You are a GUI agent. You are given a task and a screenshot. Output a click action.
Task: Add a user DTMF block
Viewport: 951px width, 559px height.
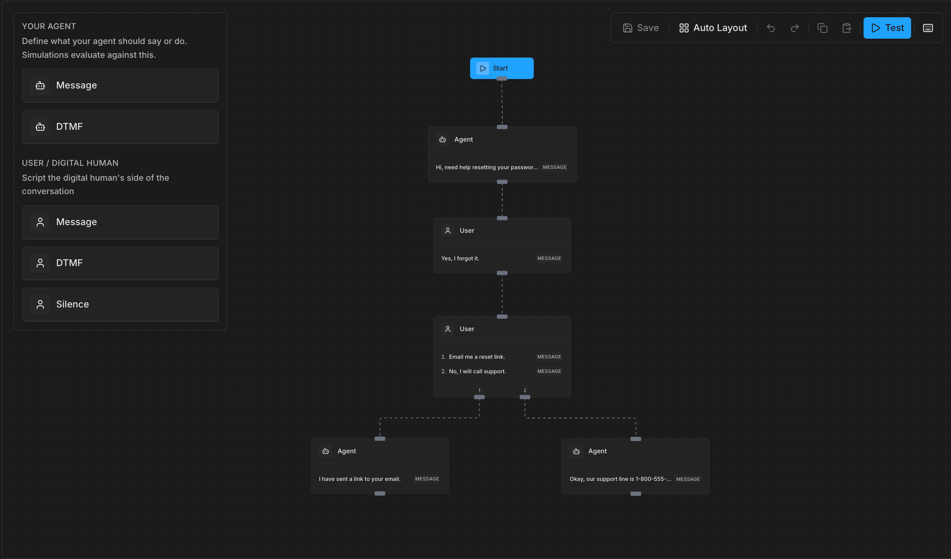point(120,263)
